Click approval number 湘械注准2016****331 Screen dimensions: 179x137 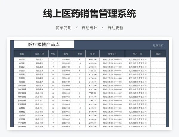point(112,71)
